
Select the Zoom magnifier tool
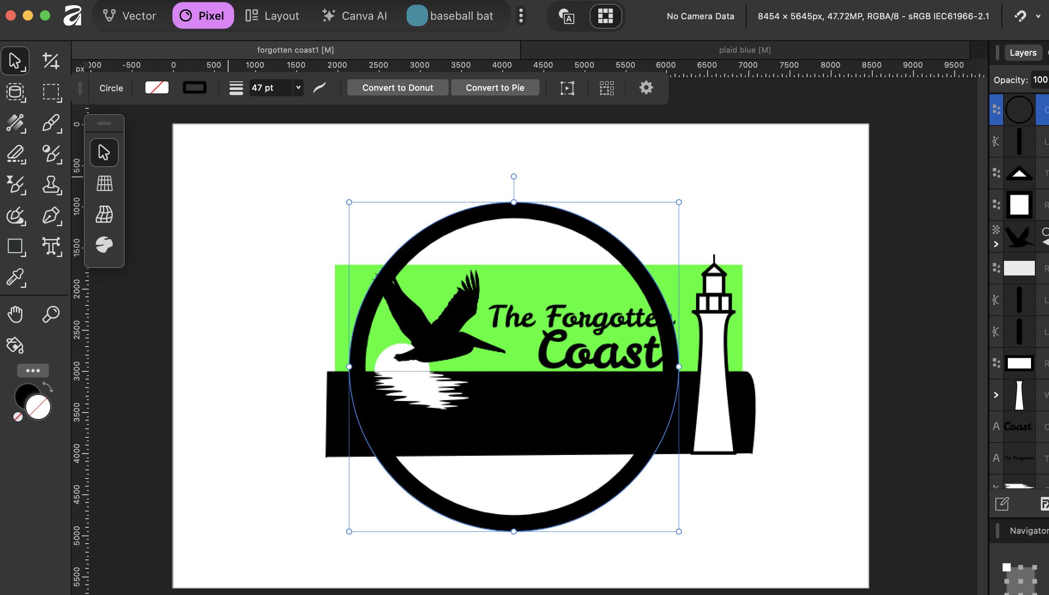click(51, 314)
